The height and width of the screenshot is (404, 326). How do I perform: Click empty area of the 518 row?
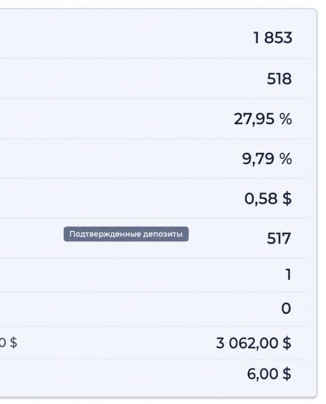point(129,79)
